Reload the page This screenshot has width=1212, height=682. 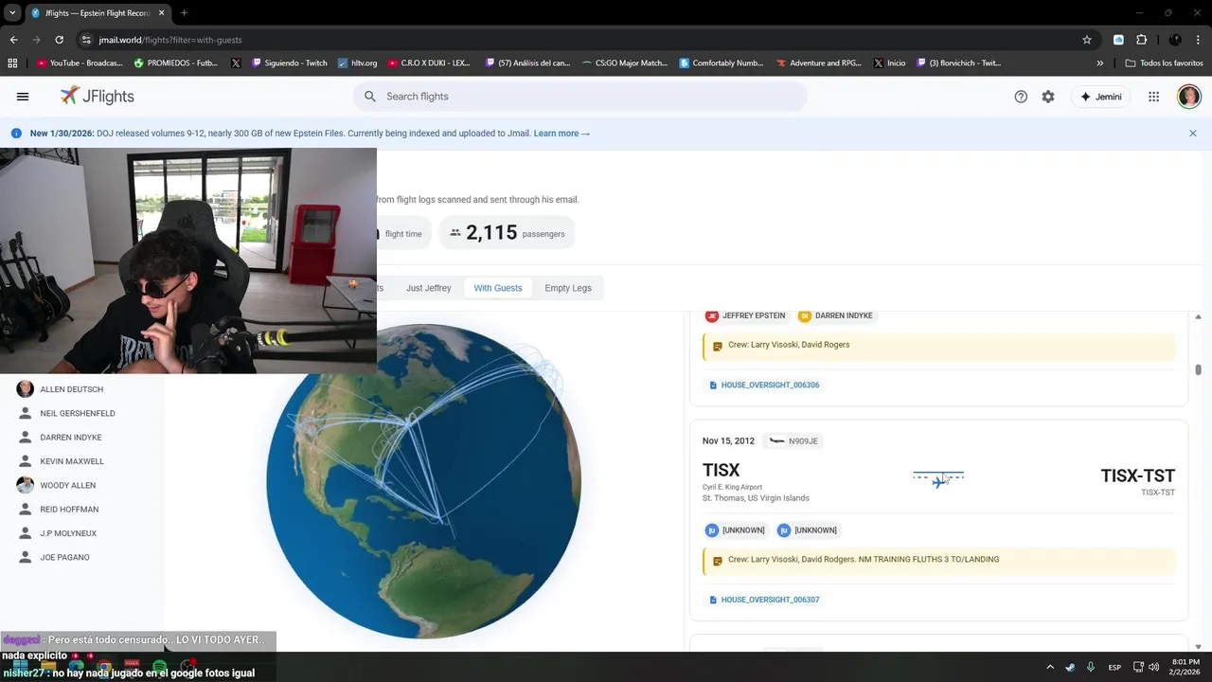click(x=59, y=40)
